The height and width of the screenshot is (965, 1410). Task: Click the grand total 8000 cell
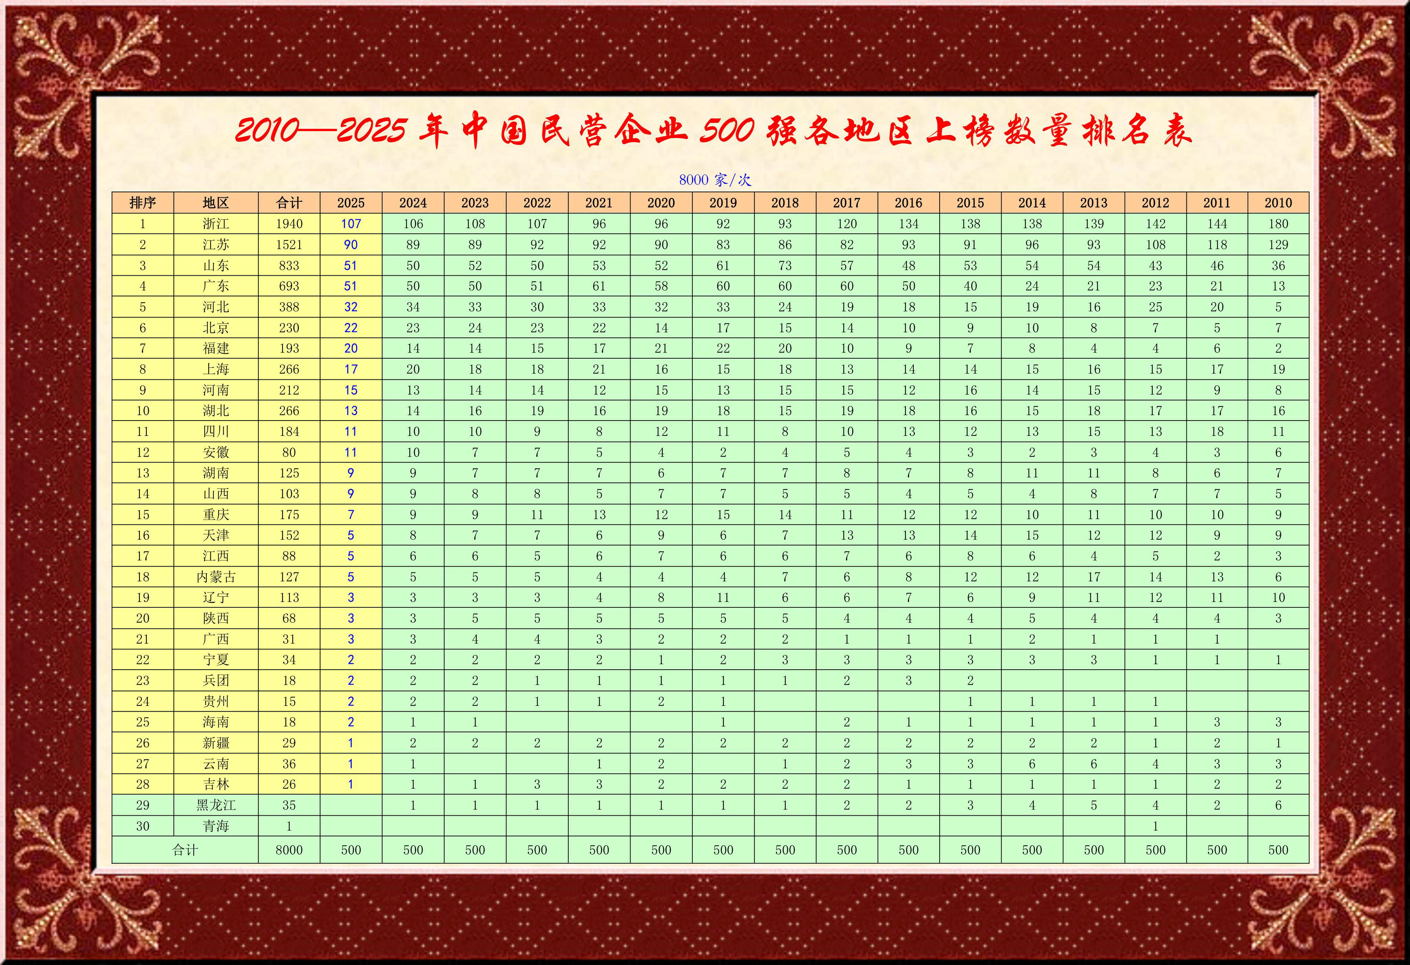click(289, 850)
